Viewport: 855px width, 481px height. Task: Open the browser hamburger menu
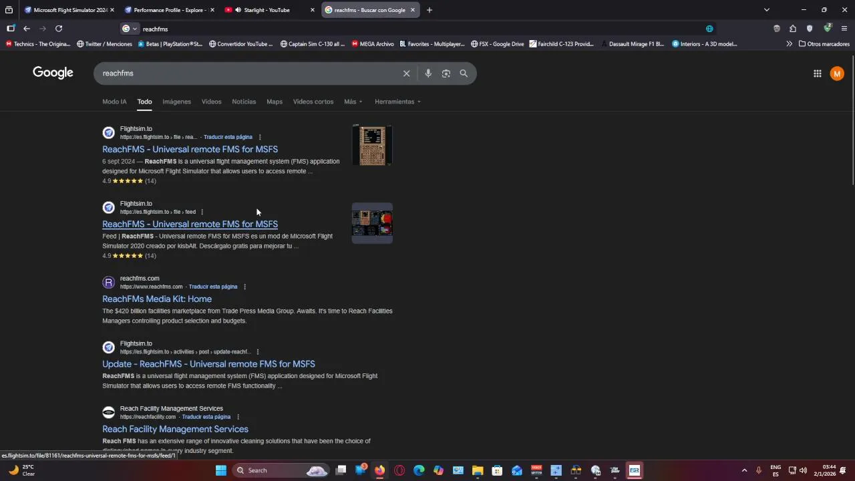pyautogui.click(x=844, y=29)
